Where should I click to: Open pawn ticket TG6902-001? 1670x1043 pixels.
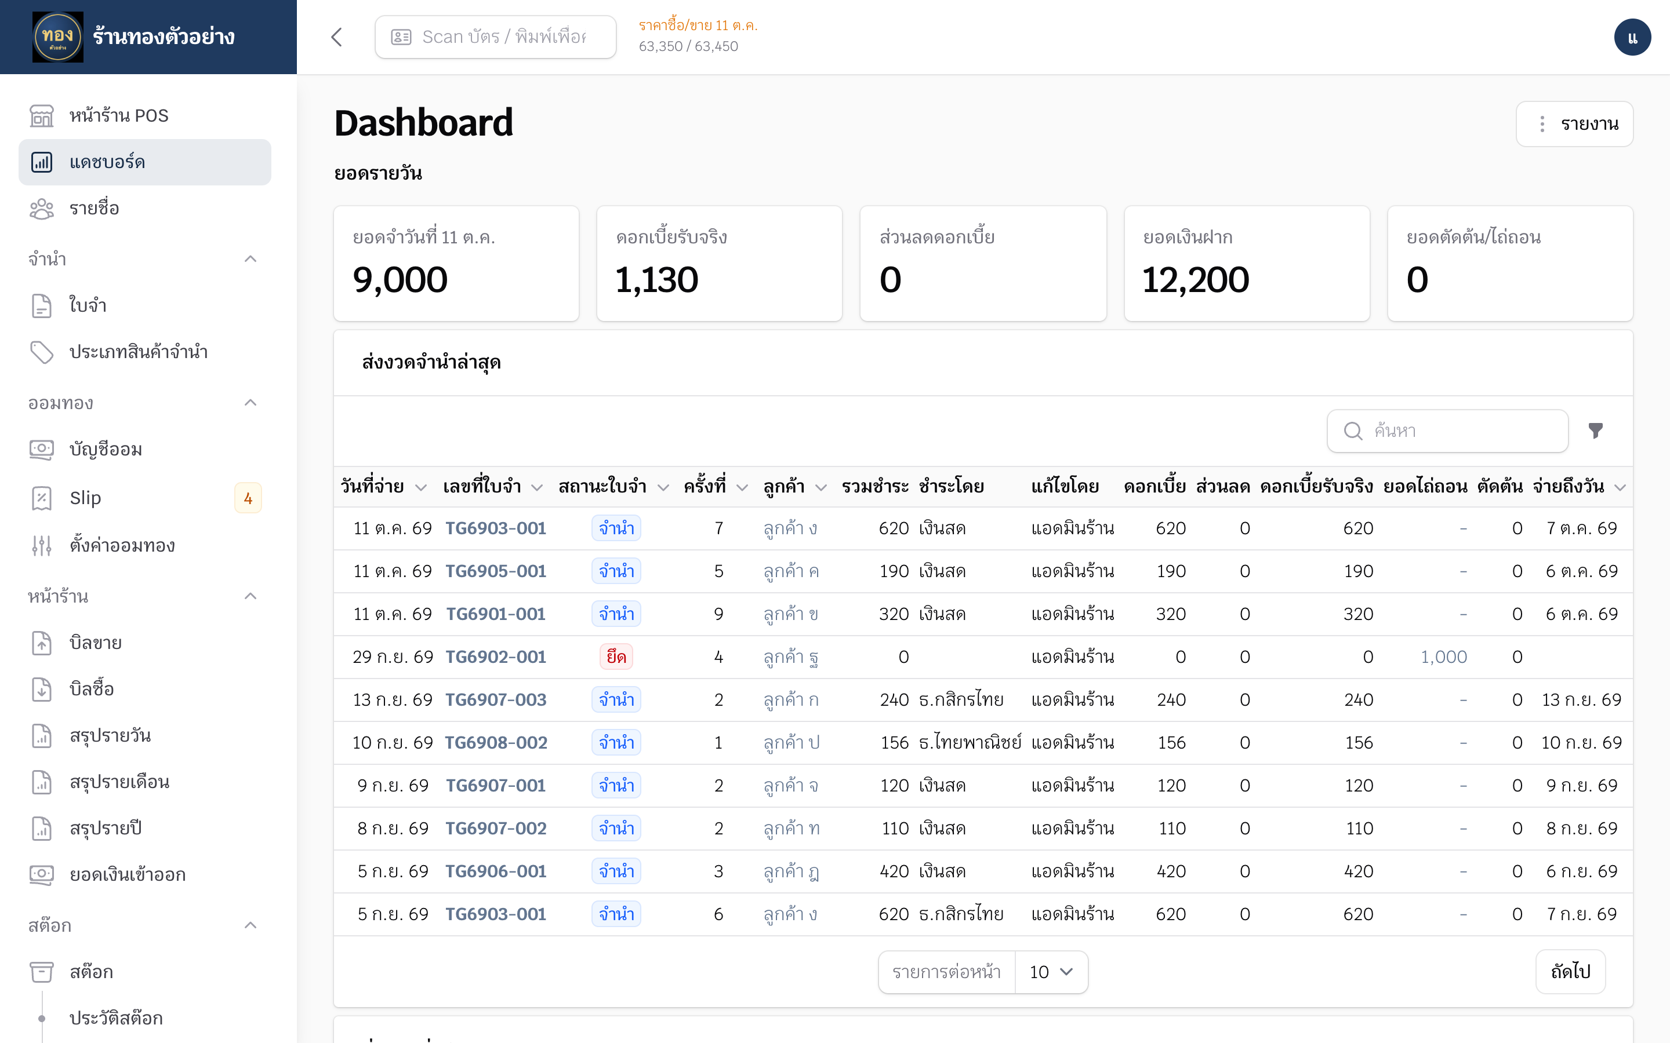click(495, 657)
